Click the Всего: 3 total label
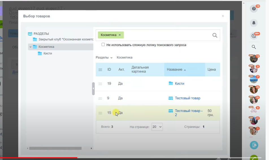The width and height of the screenshot is (269, 160). (107, 127)
